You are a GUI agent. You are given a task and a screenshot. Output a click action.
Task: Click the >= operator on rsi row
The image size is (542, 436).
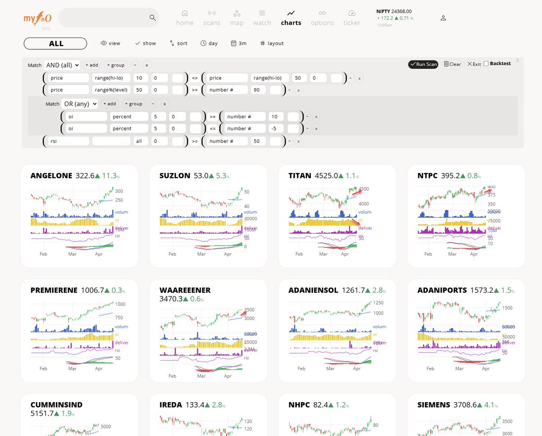coord(194,141)
